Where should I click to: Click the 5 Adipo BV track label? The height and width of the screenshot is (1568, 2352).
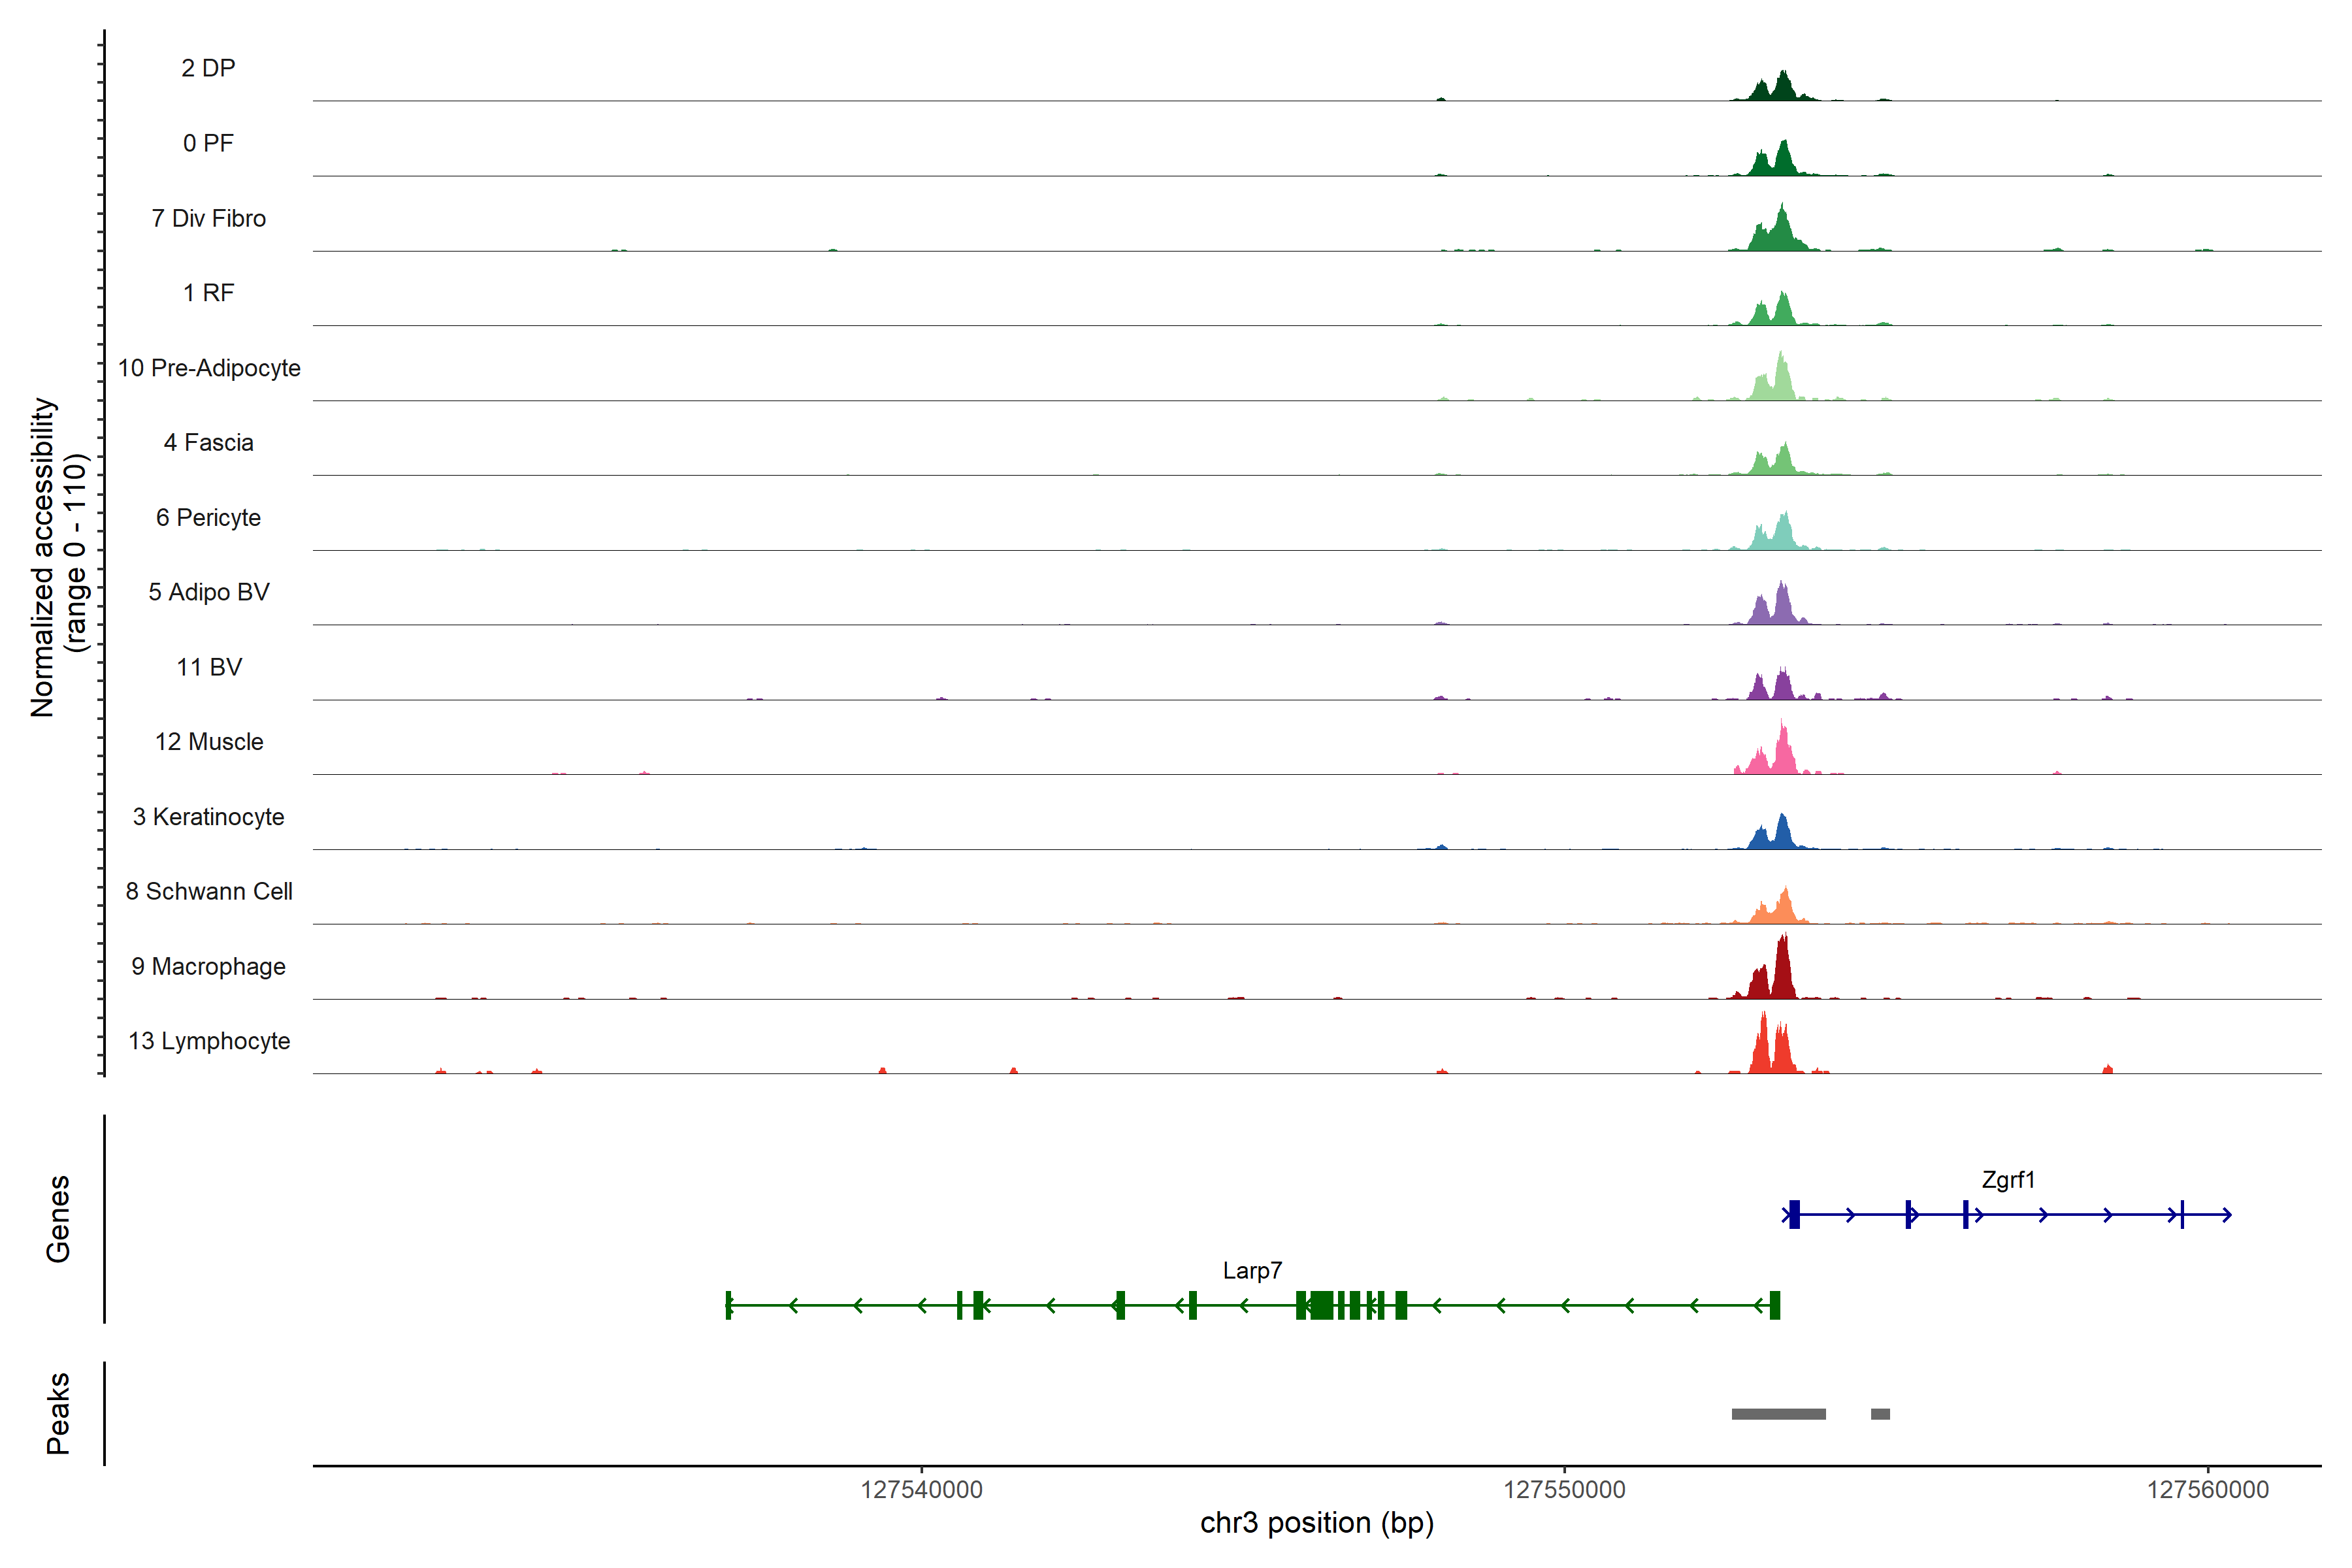tap(209, 592)
